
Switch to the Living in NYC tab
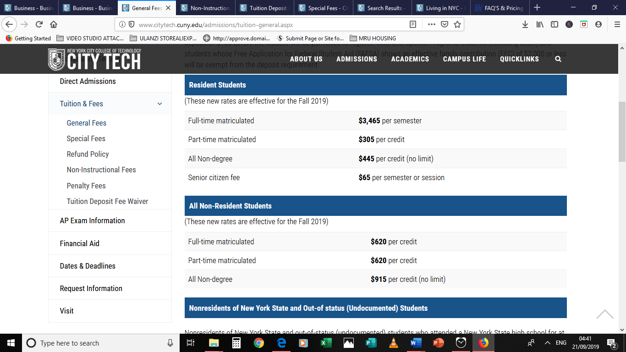441,8
